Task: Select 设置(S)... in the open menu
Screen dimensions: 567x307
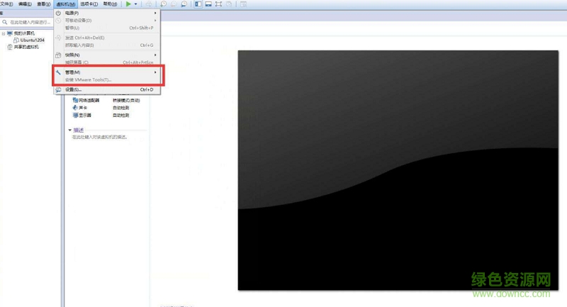Action: coord(74,90)
